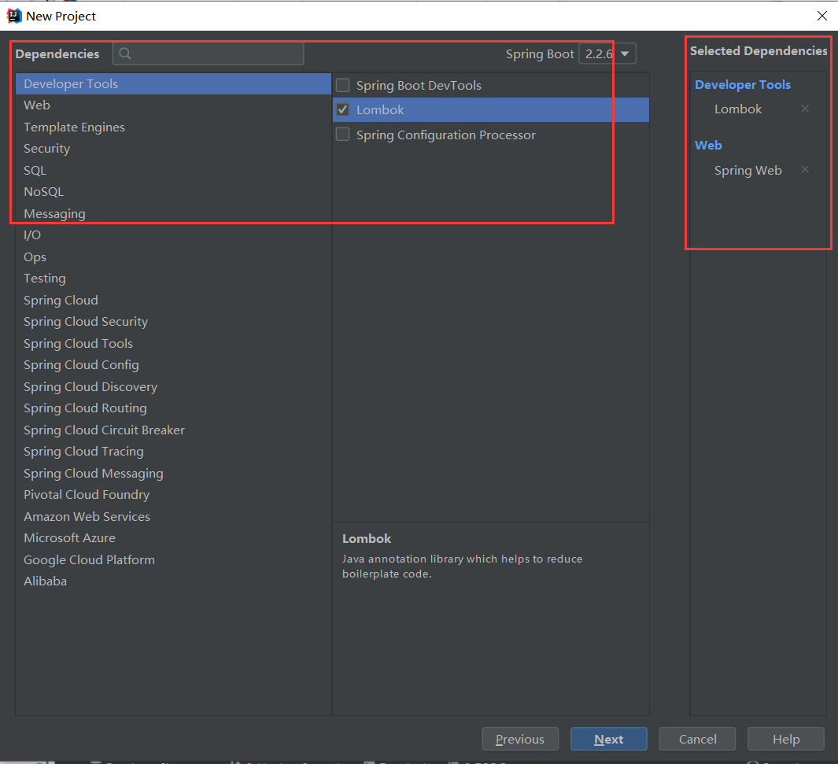The image size is (838, 764).
Task: Click Spring Web in Selected Dependencies
Action: click(x=748, y=171)
